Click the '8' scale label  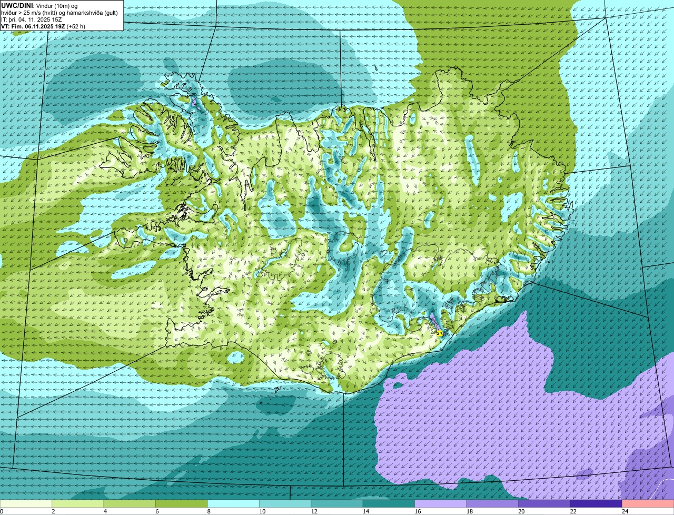[x=209, y=511]
